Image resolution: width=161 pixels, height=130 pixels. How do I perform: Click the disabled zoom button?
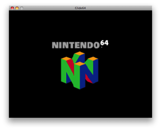(x=22, y=8)
